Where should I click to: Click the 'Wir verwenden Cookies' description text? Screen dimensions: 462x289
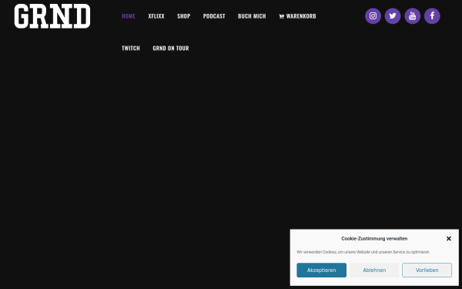tap(363, 252)
